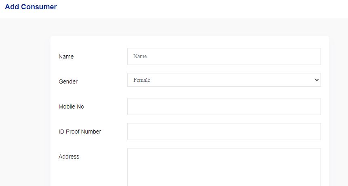Select the 'Female' value in Gender
This screenshot has width=348, height=186.
(142, 80)
